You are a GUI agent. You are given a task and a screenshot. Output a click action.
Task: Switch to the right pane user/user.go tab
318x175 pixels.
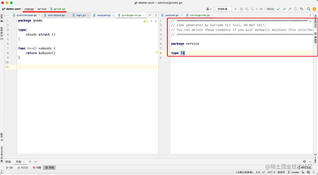170,15
